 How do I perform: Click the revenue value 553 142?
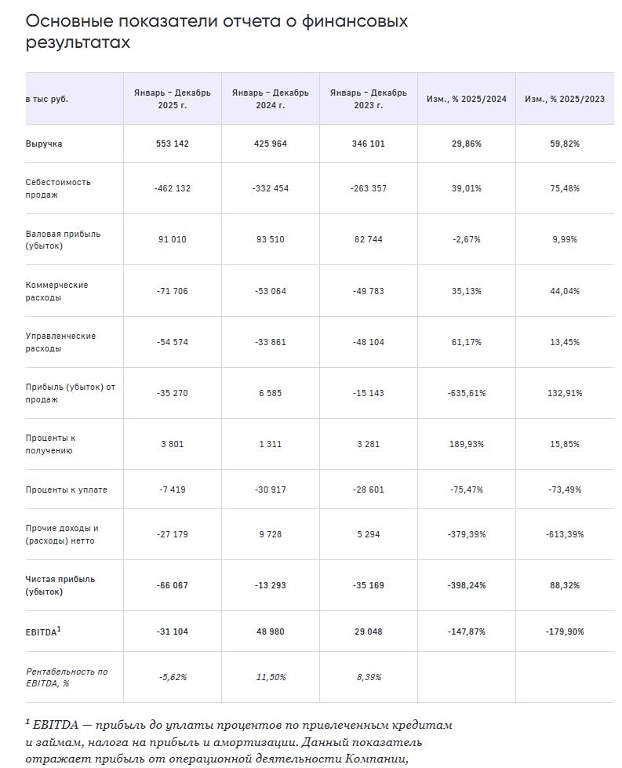tap(173, 144)
